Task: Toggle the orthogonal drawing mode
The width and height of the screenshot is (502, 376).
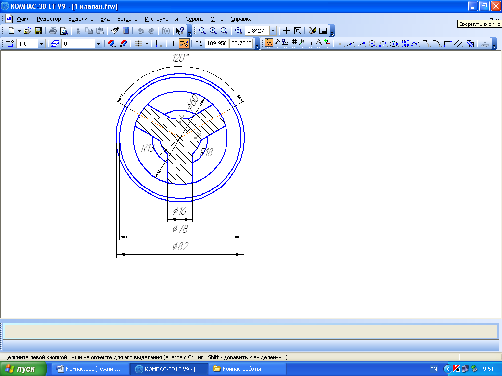Action: click(x=173, y=44)
